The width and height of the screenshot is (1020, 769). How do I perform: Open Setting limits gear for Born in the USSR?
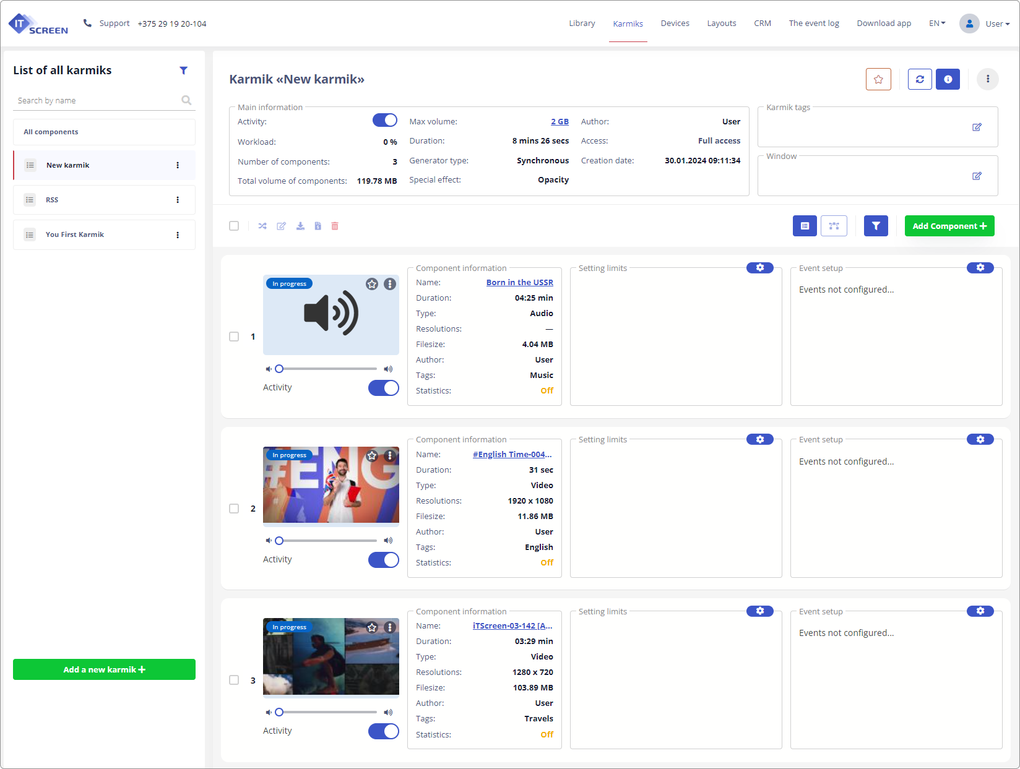[759, 268]
